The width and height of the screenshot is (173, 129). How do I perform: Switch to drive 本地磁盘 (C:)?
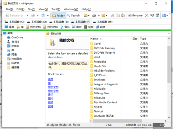(15, 22)
